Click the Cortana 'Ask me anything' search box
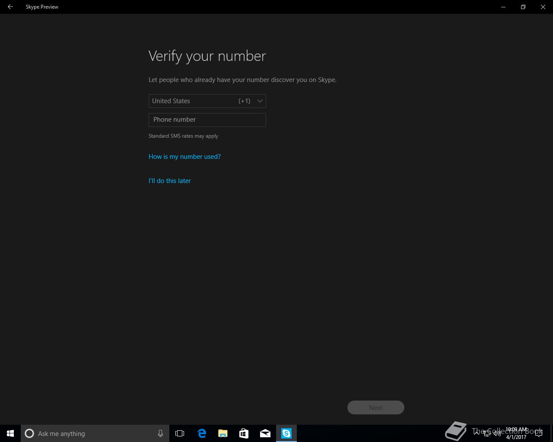553x442 pixels. click(x=95, y=433)
